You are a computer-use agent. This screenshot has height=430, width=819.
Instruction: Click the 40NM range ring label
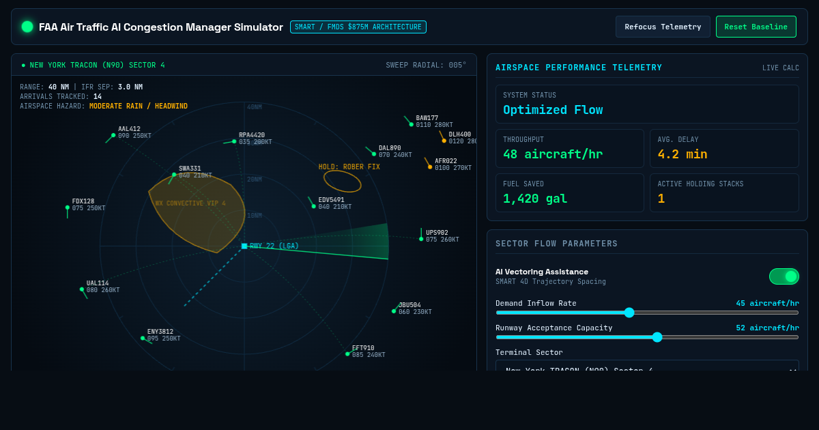tap(254, 107)
